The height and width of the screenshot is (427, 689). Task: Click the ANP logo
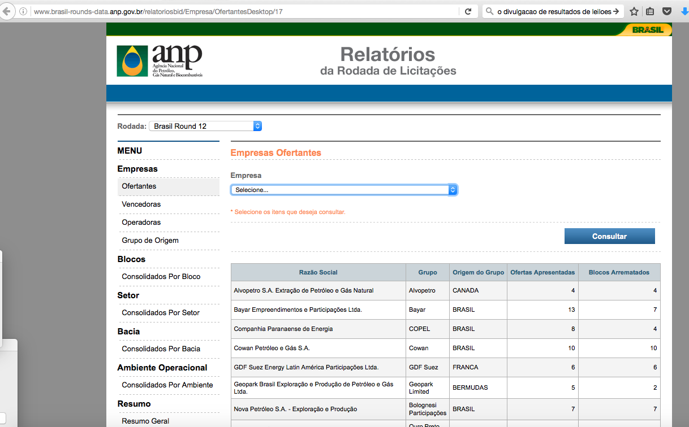(160, 61)
